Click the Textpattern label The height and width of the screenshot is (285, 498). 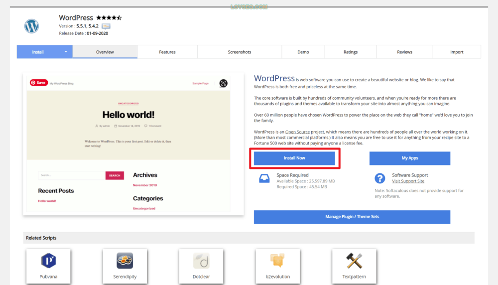[x=354, y=277]
